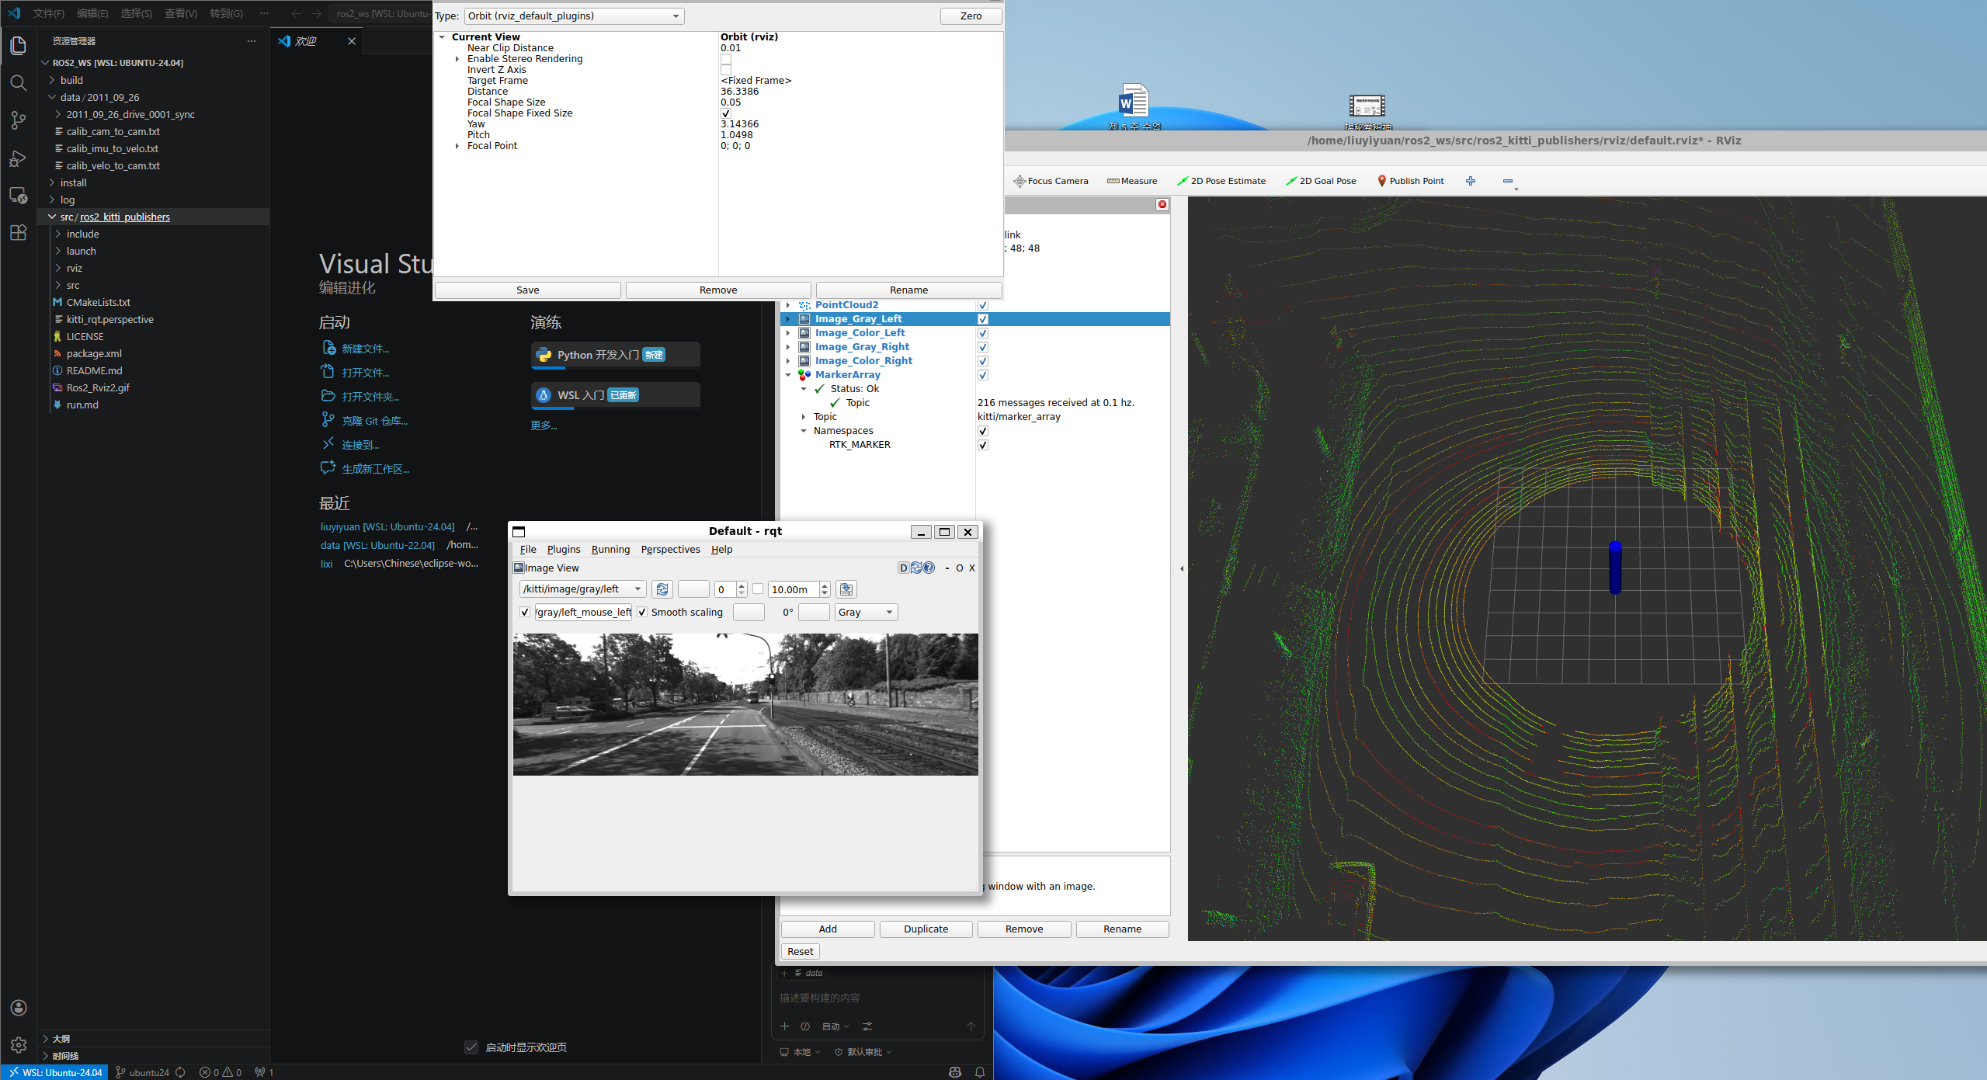
Task: Open the /kitti/image/gray/left topic dropdown
Action: click(582, 589)
